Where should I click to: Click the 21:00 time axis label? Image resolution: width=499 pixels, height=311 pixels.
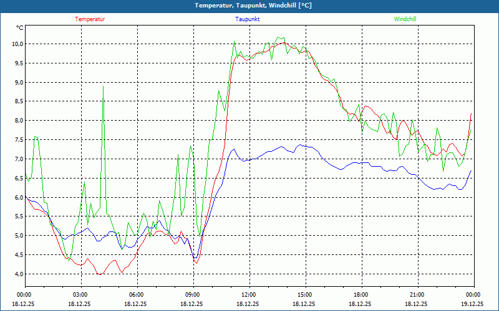[x=417, y=295]
